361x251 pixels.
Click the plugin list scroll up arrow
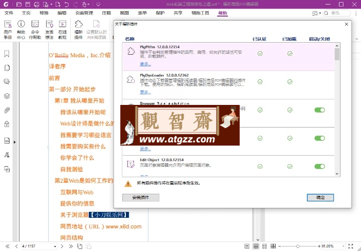[337, 46]
